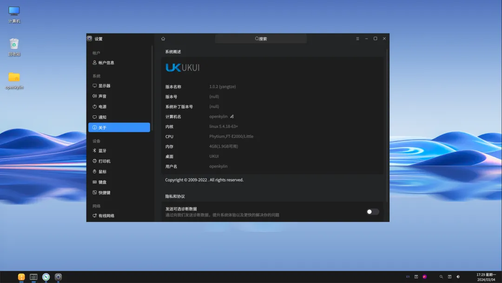
Task: Click the green circular app icon in taskbar
Action: 46,277
